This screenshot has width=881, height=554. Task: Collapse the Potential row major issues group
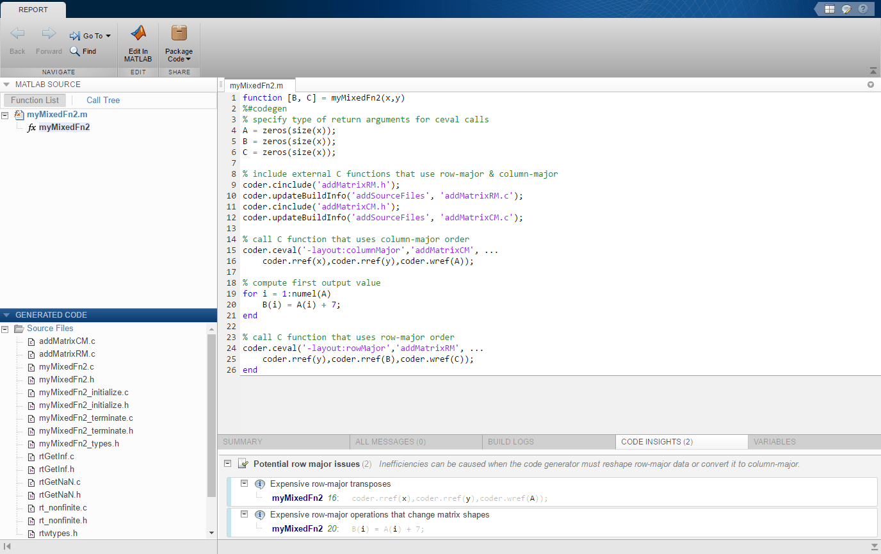(227, 464)
